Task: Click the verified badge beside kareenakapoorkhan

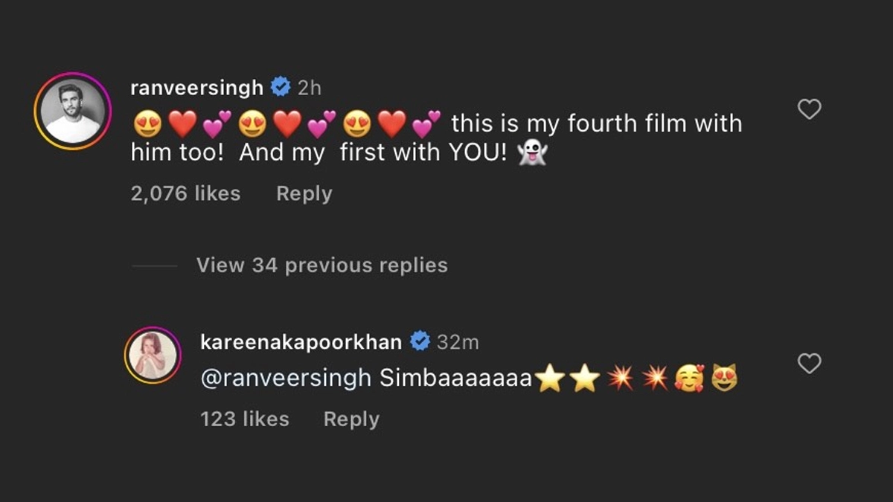Action: pos(420,342)
